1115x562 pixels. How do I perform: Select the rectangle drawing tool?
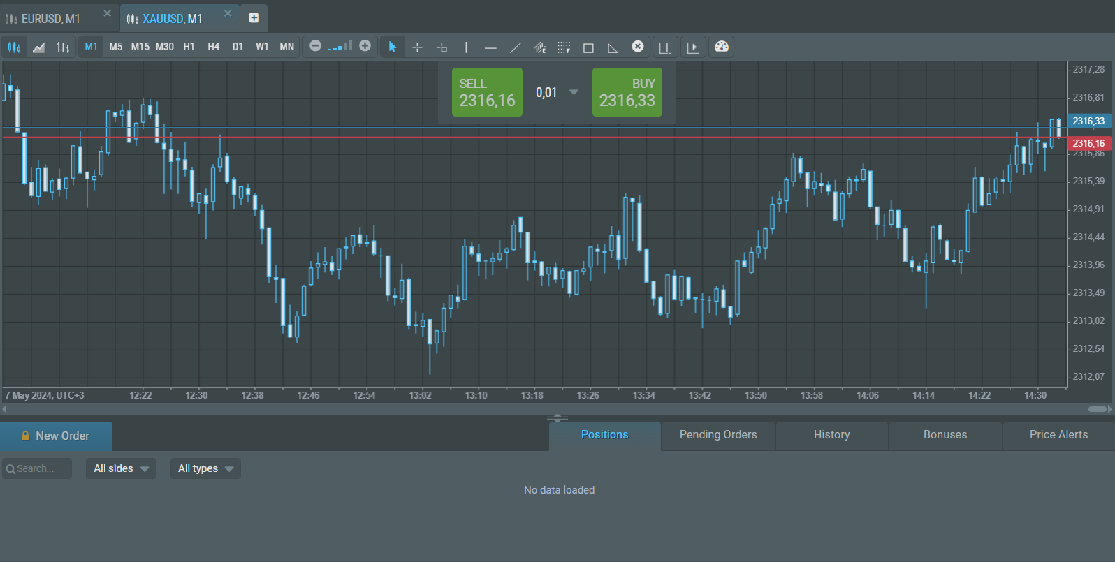pyautogui.click(x=588, y=47)
